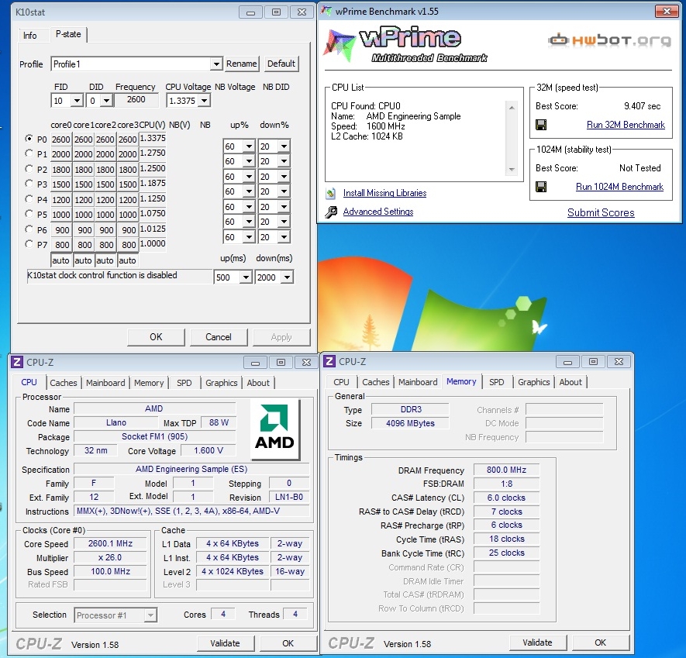Select the P1 state radio button
Screen dimensions: 686x658
coord(29,153)
